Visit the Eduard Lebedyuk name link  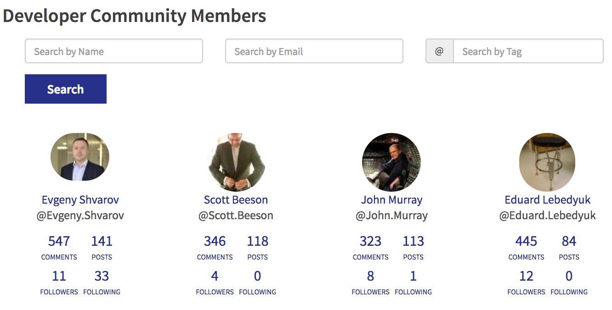point(547,200)
